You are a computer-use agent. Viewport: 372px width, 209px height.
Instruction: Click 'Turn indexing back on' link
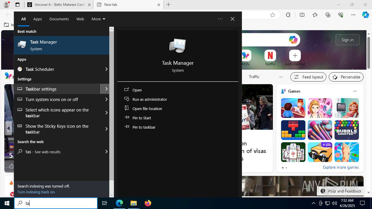[x=36, y=192]
